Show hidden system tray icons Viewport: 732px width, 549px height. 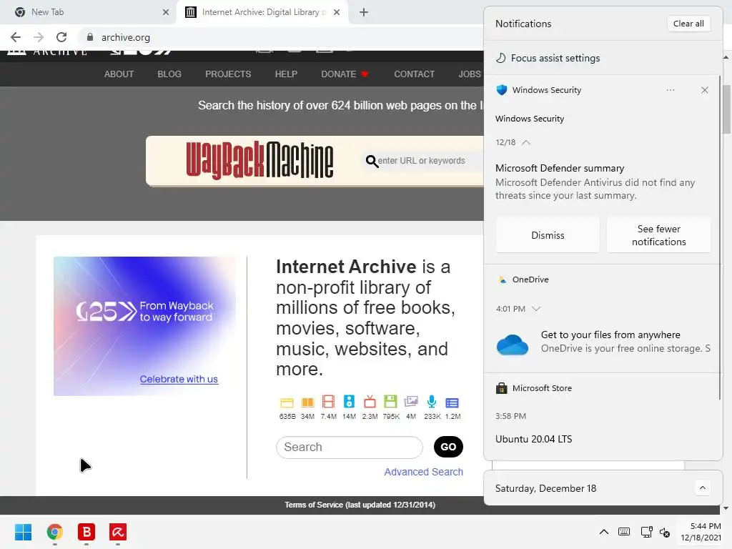click(603, 532)
